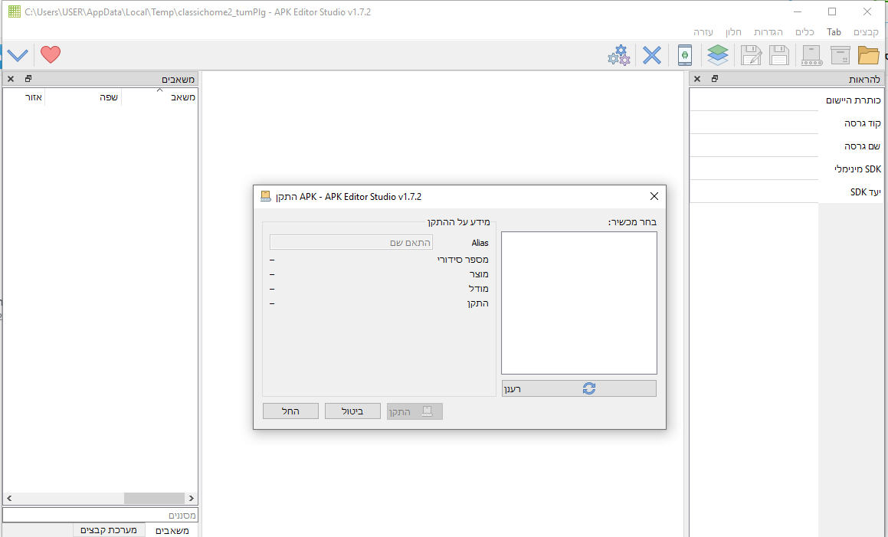Float the משאבים panel with undock button
The height and width of the screenshot is (537, 888).
tap(28, 79)
